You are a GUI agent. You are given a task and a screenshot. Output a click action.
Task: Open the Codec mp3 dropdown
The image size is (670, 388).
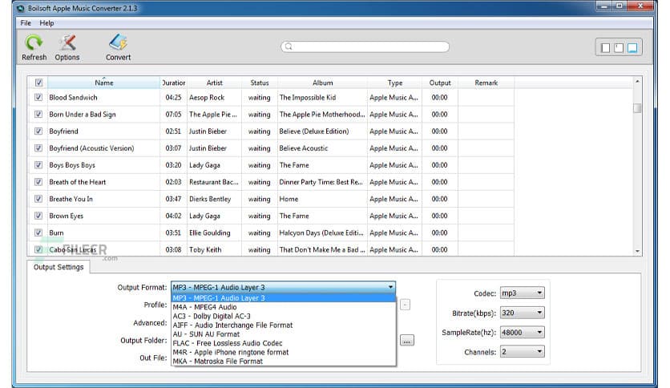click(x=523, y=293)
